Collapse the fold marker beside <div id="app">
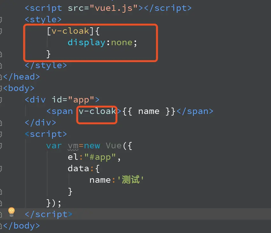Viewport: 271px width, 233px height. coord(1,100)
